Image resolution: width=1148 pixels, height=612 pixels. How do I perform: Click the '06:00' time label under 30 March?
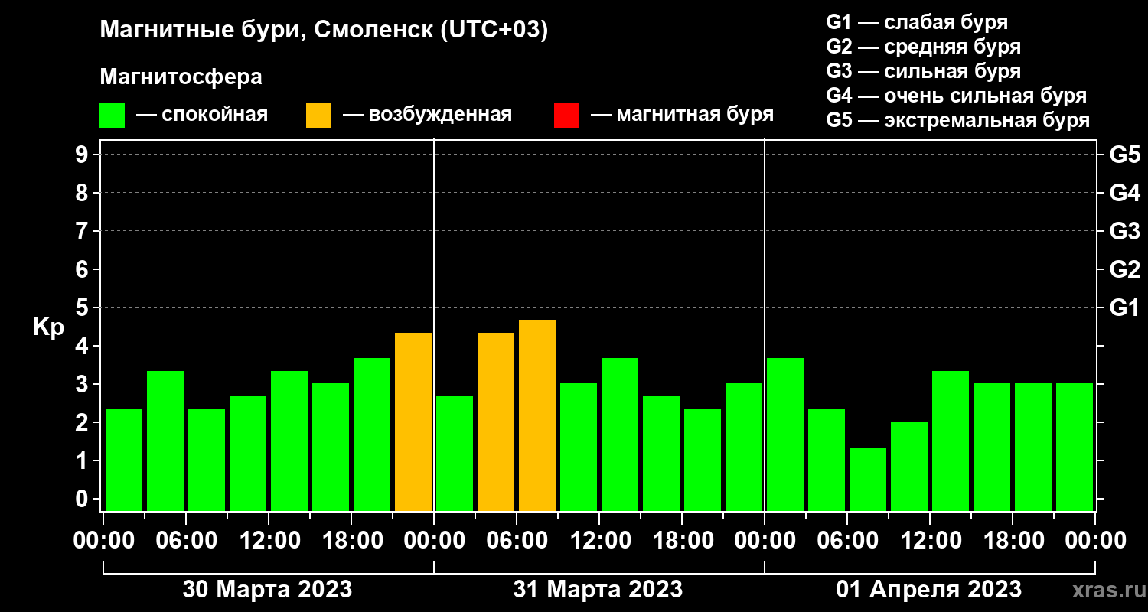coord(186,541)
